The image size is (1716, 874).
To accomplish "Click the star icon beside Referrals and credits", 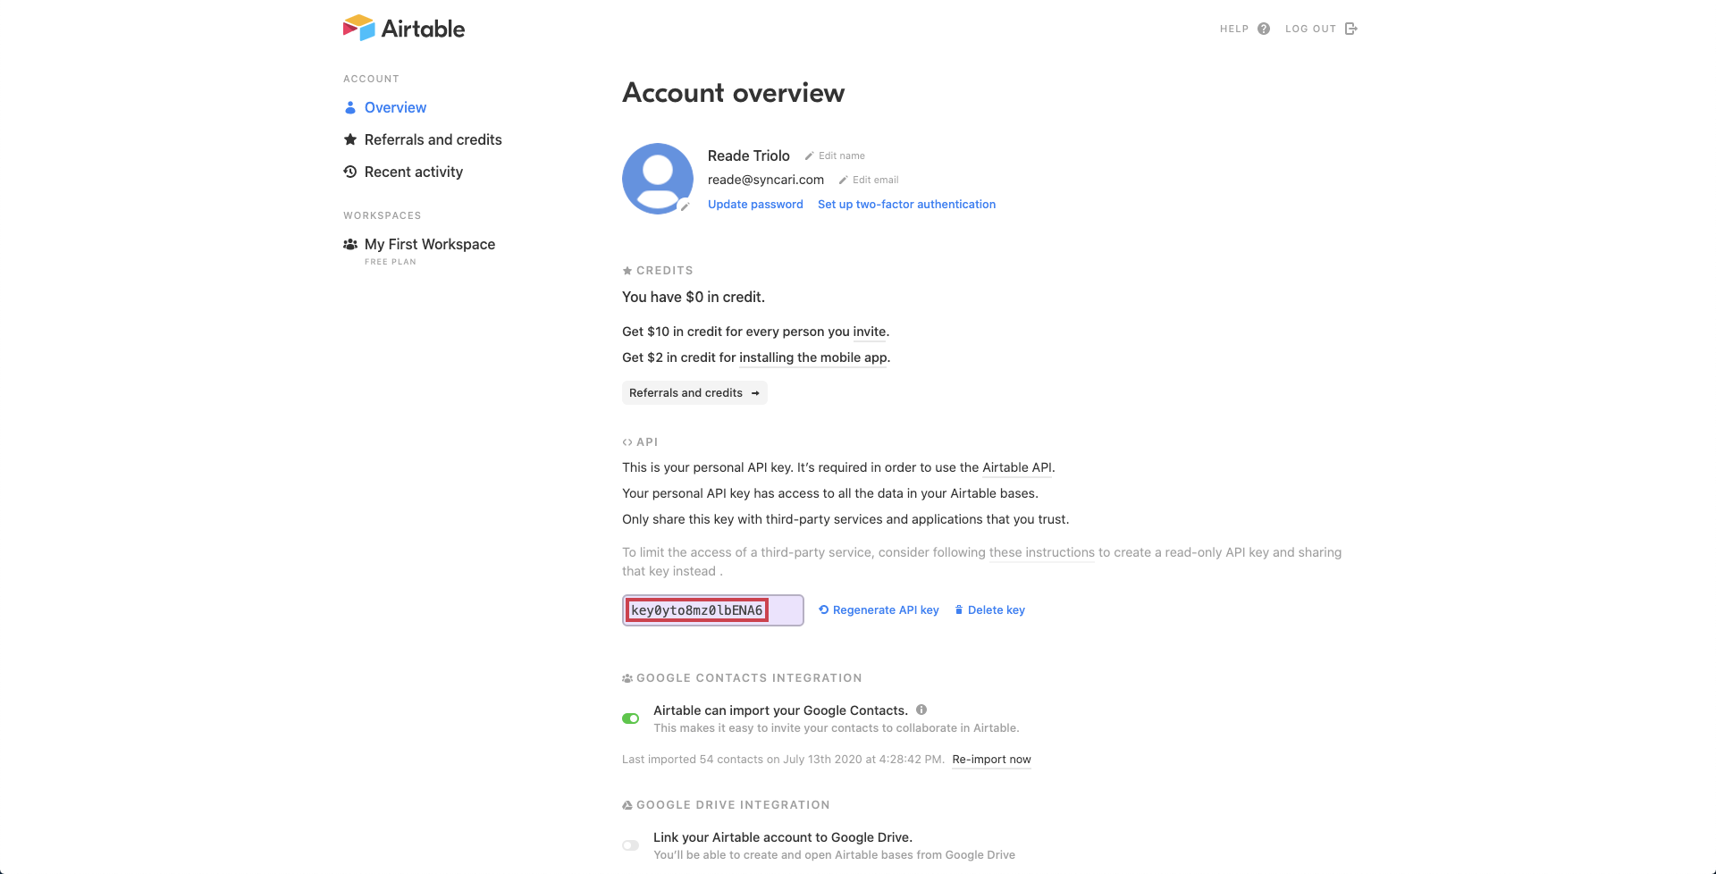I will click(350, 139).
